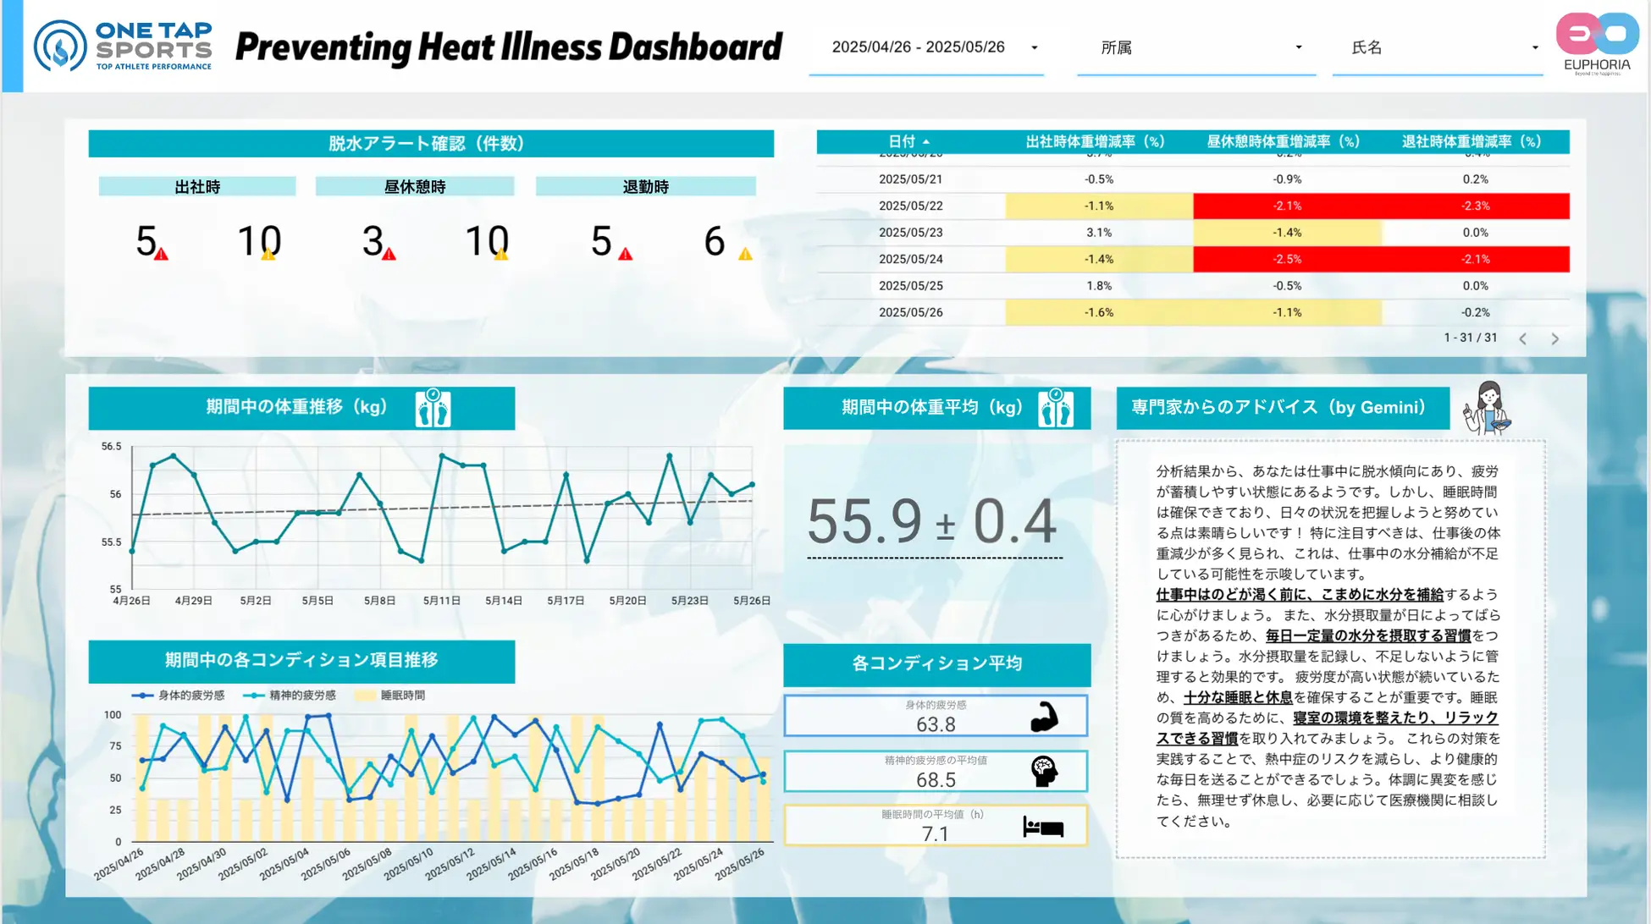The width and height of the screenshot is (1651, 924).
Task: Open the date range dropdown
Action: click(x=926, y=47)
